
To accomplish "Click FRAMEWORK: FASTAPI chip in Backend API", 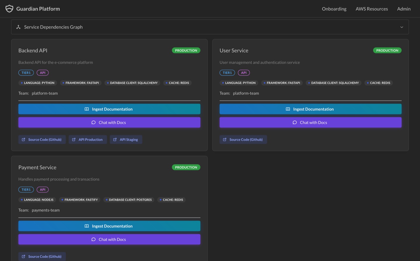I will pos(81,83).
